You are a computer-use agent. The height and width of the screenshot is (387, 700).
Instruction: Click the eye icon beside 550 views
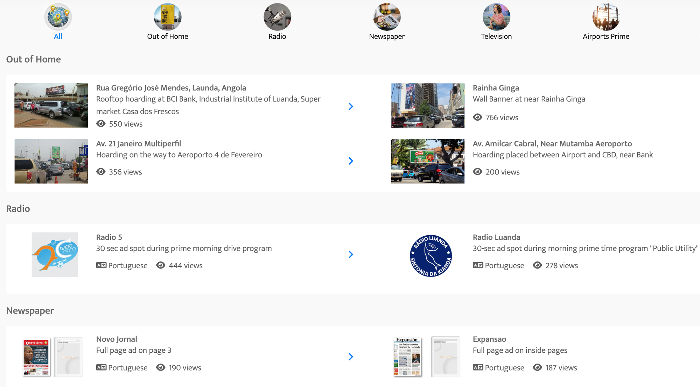click(x=101, y=124)
